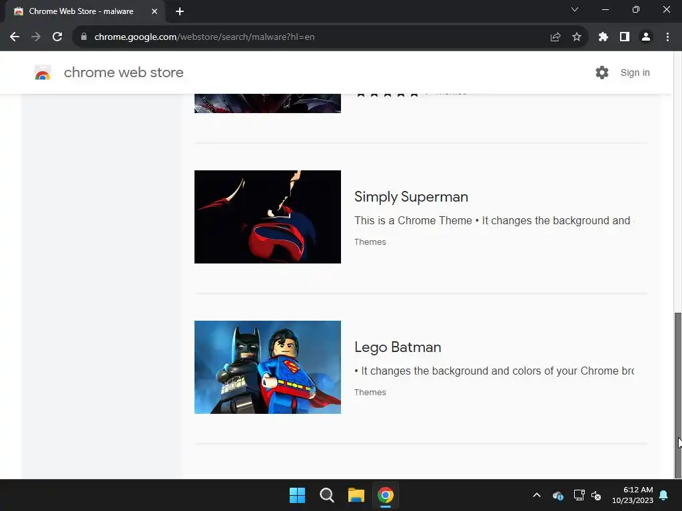The image size is (682, 511).
Task: Click the OneDrive cloud tray icon
Action: point(558,495)
